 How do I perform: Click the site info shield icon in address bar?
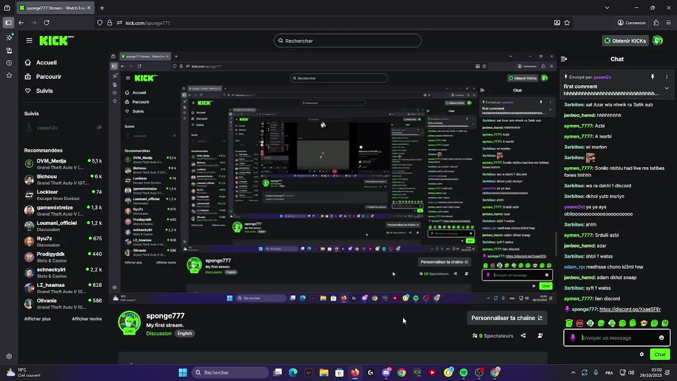tap(99, 23)
